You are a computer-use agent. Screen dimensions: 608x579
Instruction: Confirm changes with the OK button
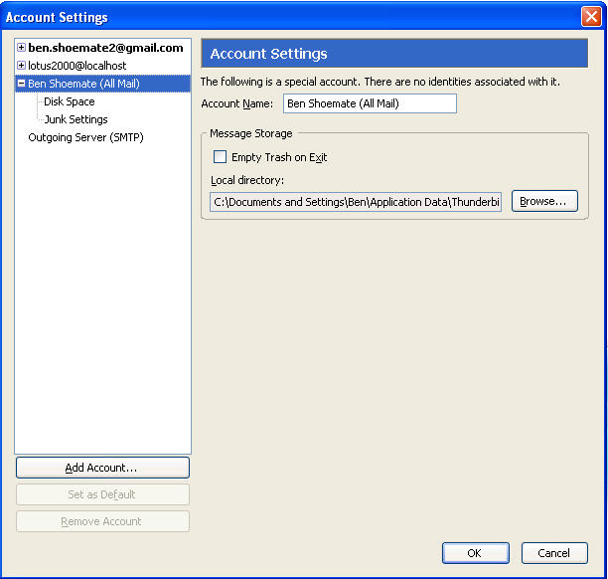click(475, 553)
